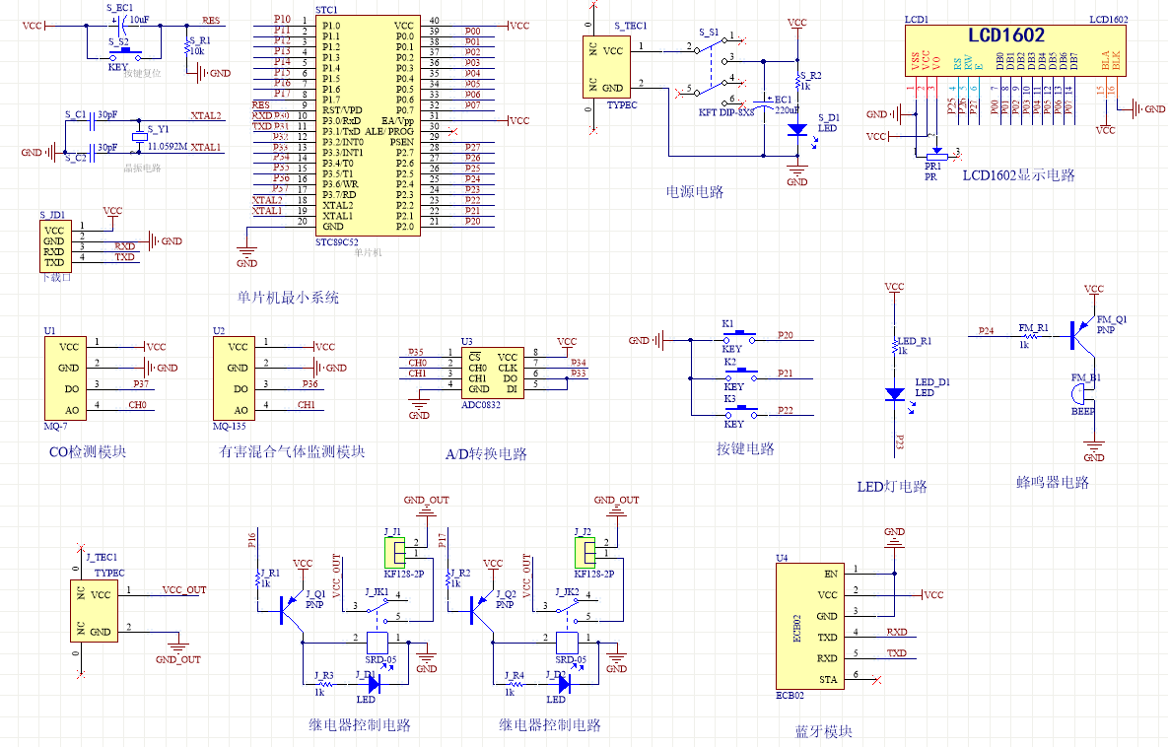
Task: Click the LED灯电路 title text
Action: 892,486
